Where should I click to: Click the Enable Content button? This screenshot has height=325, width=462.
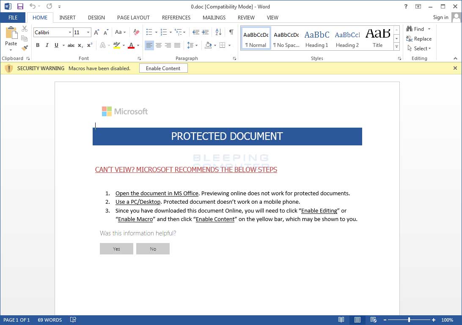[163, 68]
